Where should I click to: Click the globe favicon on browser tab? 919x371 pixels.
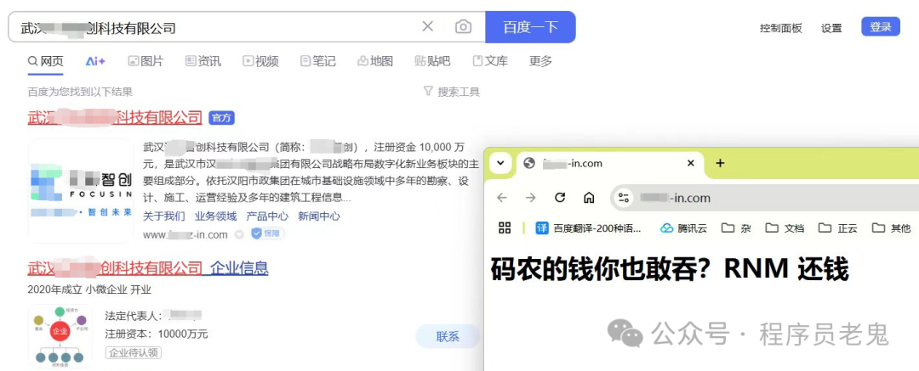point(529,163)
